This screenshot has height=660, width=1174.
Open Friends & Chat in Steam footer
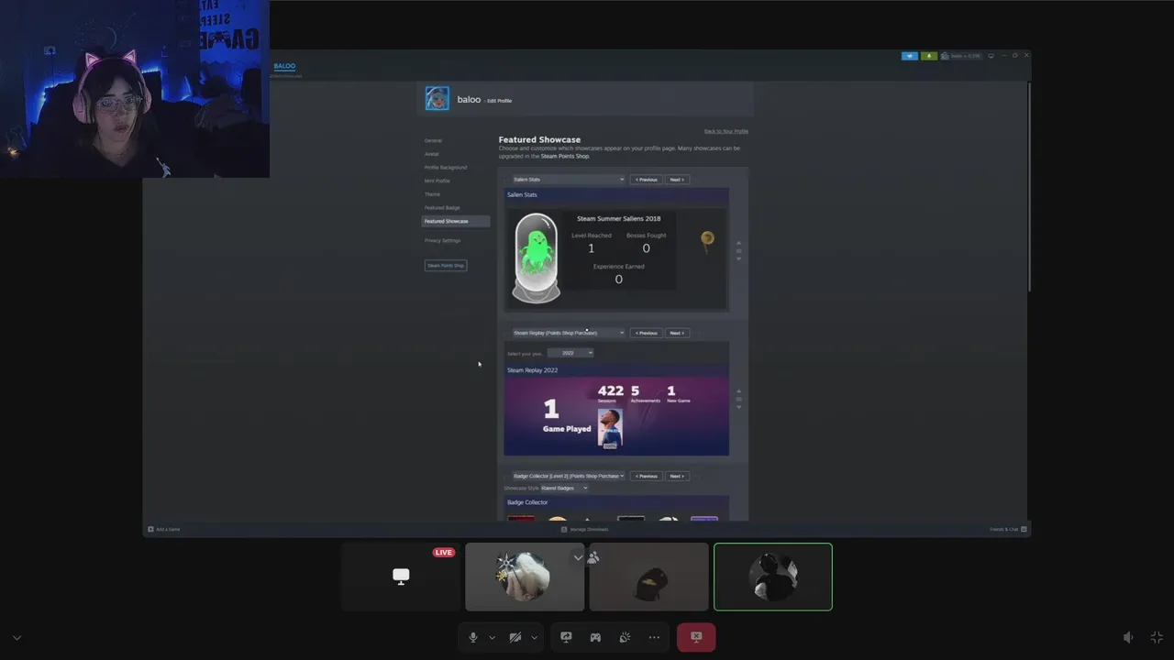(x=1008, y=529)
